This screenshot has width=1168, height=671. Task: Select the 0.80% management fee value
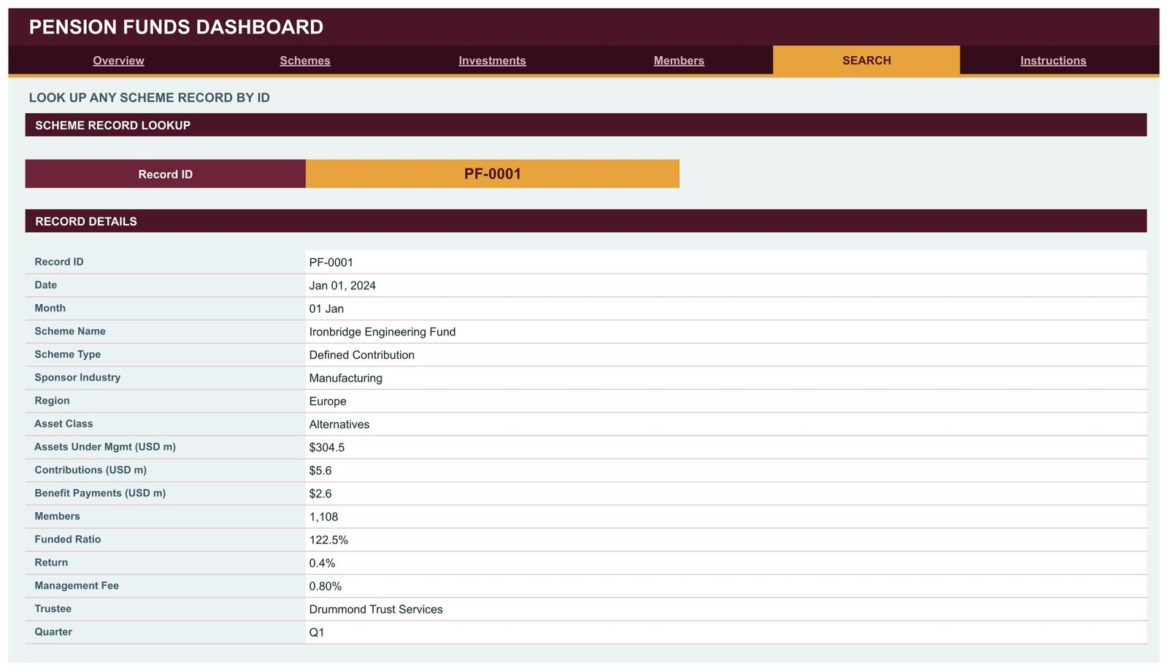click(x=326, y=586)
